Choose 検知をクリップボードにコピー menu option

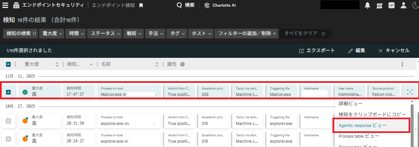(x=372, y=115)
